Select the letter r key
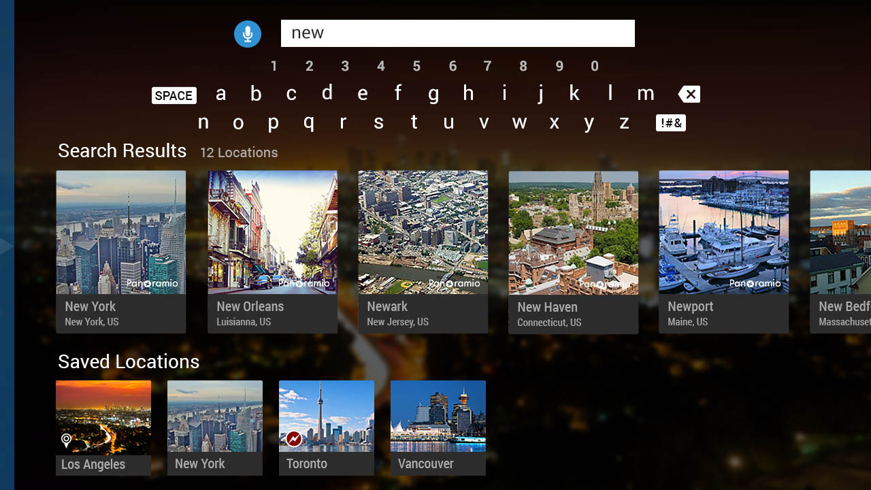 (x=343, y=122)
